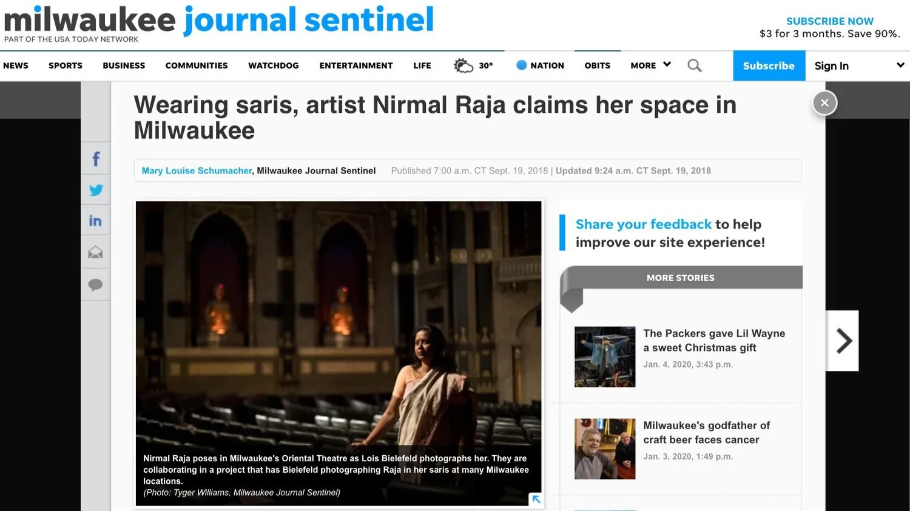The height and width of the screenshot is (511, 910).
Task: Click the Subscribe button
Action: [x=769, y=65]
